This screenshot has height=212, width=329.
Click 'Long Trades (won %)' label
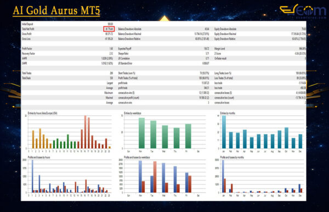[223, 73]
